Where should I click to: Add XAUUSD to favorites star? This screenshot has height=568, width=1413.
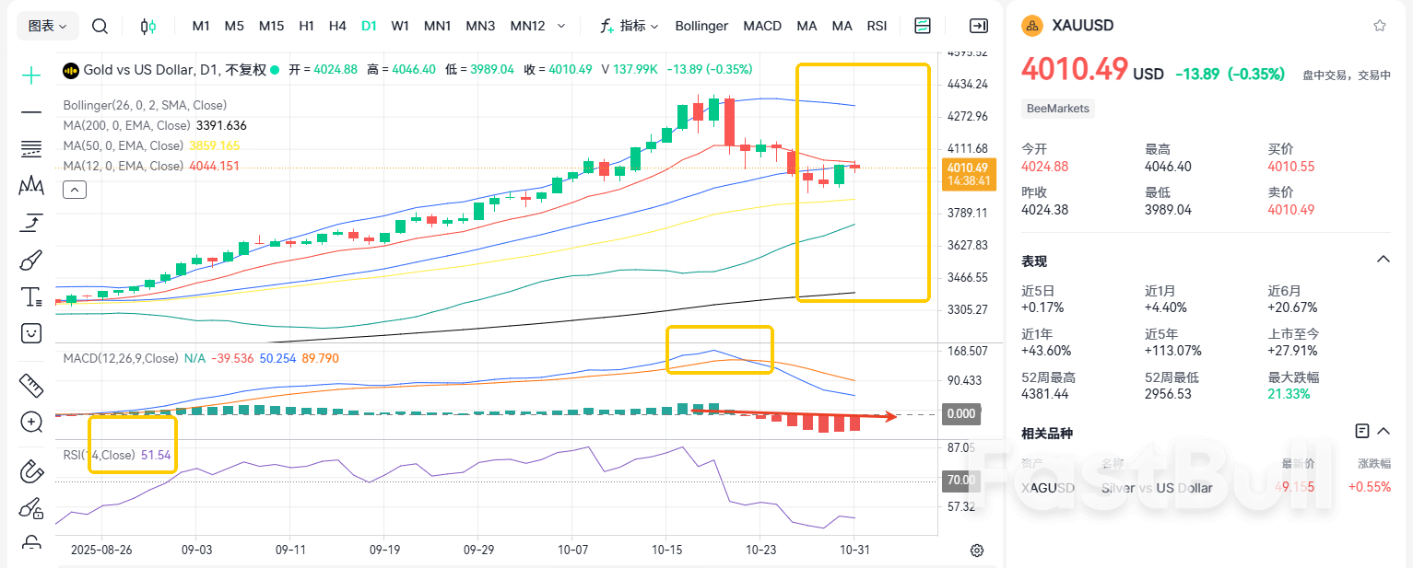1379,26
